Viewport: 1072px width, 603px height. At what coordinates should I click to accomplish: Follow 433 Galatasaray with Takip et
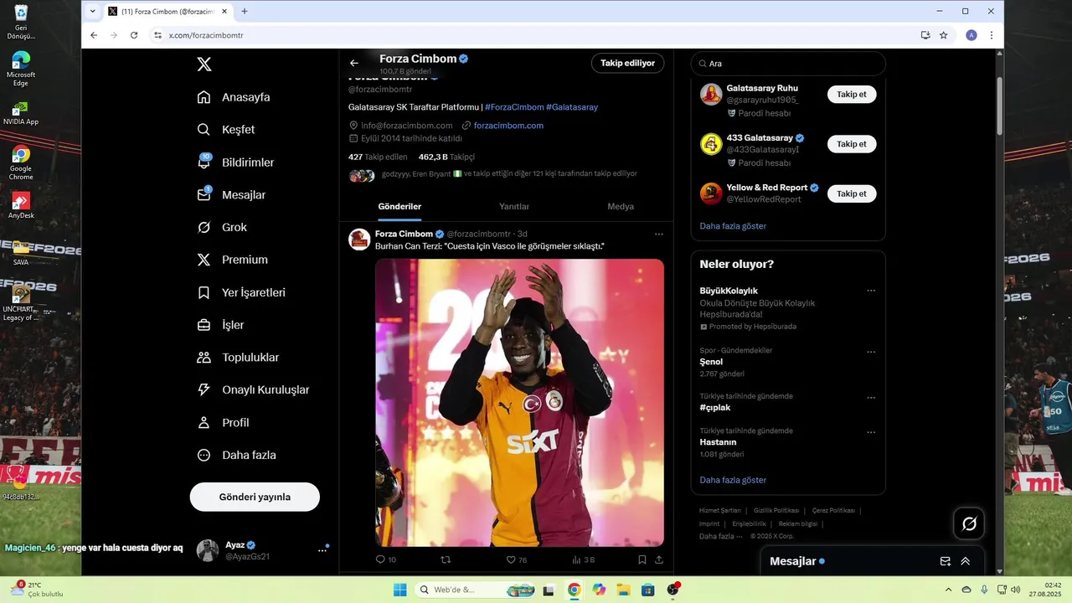852,144
